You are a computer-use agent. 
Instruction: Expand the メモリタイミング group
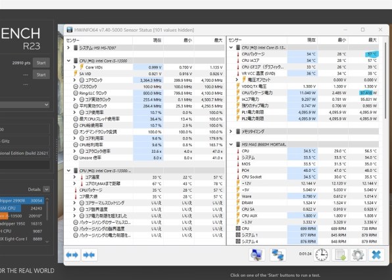[x=231, y=131]
